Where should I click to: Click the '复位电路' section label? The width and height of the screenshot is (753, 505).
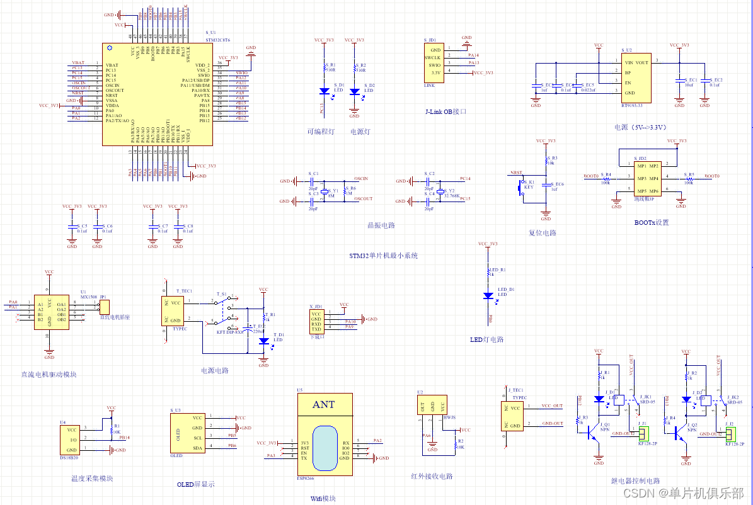(x=542, y=233)
